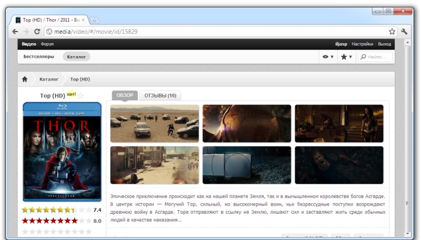Reload the page with the refresh icon

click(37, 32)
